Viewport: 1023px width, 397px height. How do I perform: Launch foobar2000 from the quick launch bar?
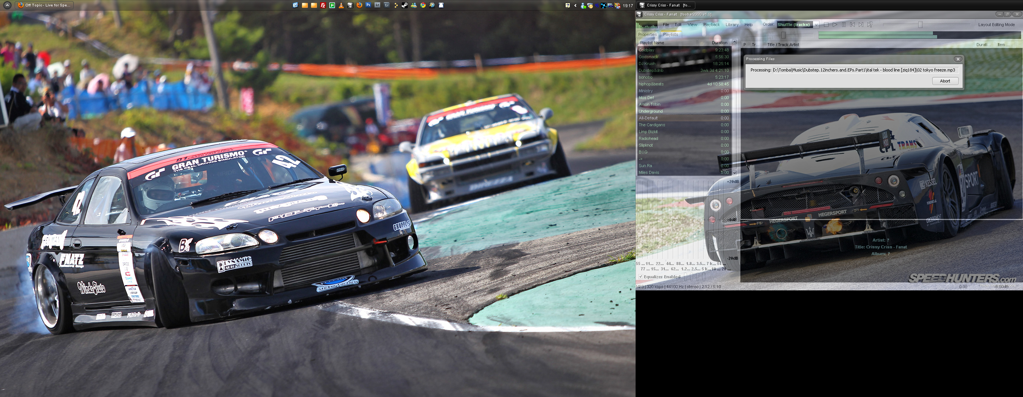point(350,5)
